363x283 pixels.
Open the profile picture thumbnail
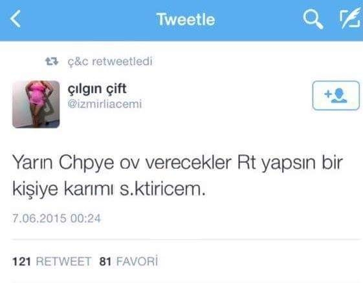tap(36, 104)
